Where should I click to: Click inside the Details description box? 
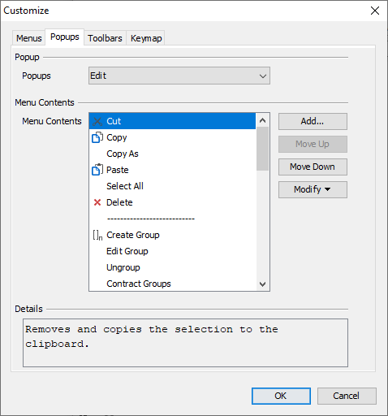pos(185,343)
